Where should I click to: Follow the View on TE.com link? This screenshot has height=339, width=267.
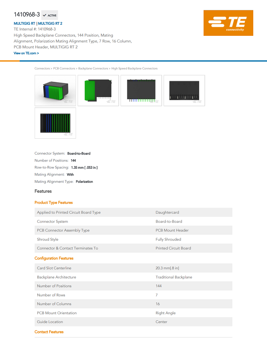(26, 53)
